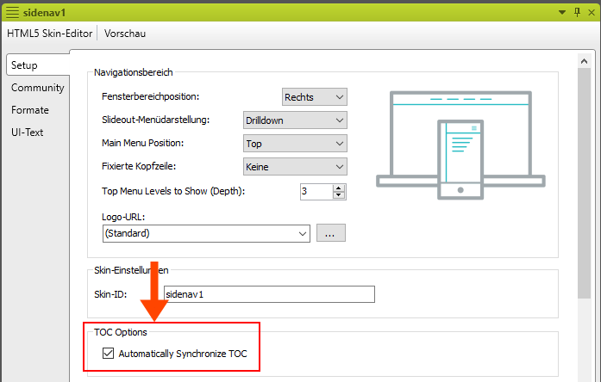The image size is (601, 382).
Task: Click into the Skin-ID text field
Action: click(x=268, y=294)
